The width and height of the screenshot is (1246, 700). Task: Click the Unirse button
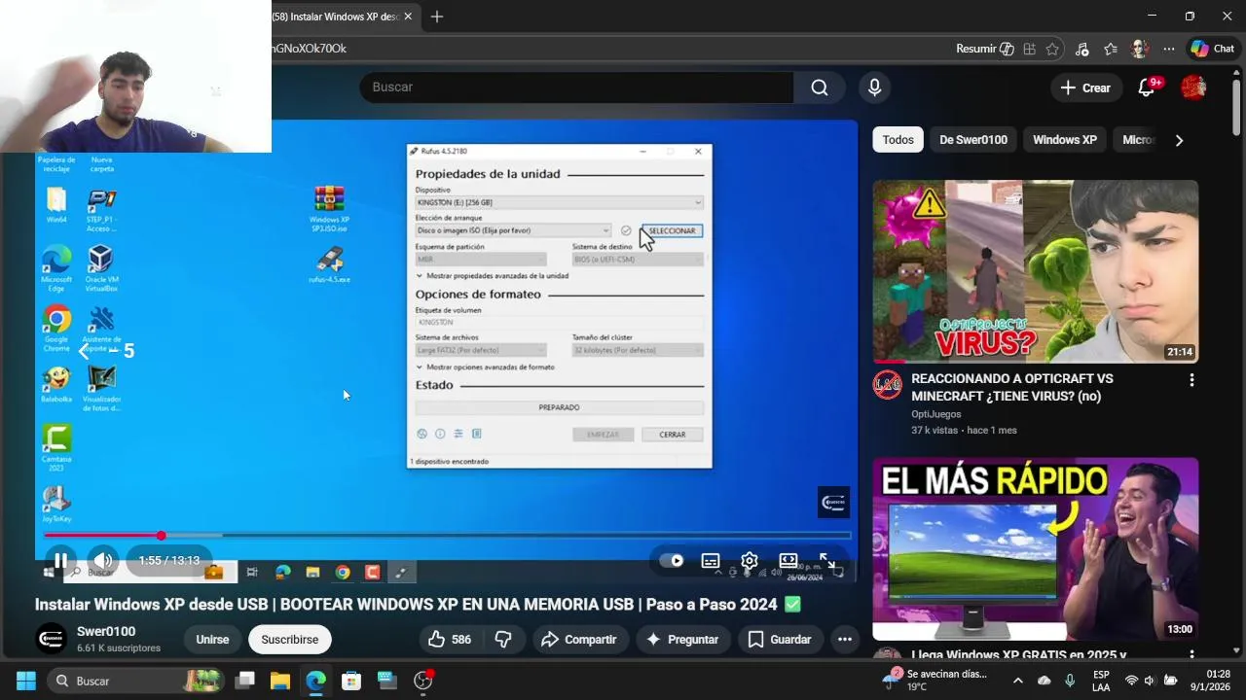tap(212, 639)
